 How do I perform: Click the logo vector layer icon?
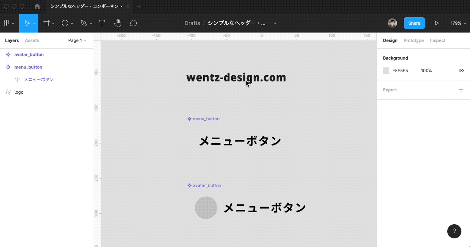pos(8,92)
